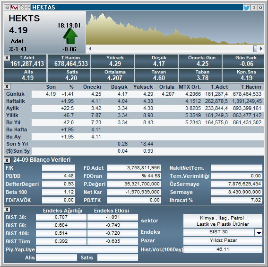
Task: Close the T.Adet summary panel with its x
Action: coord(7,58)
